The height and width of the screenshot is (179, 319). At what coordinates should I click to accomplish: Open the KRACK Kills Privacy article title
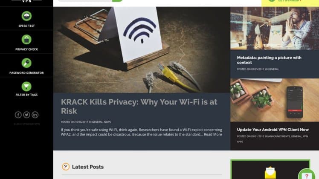click(x=139, y=107)
